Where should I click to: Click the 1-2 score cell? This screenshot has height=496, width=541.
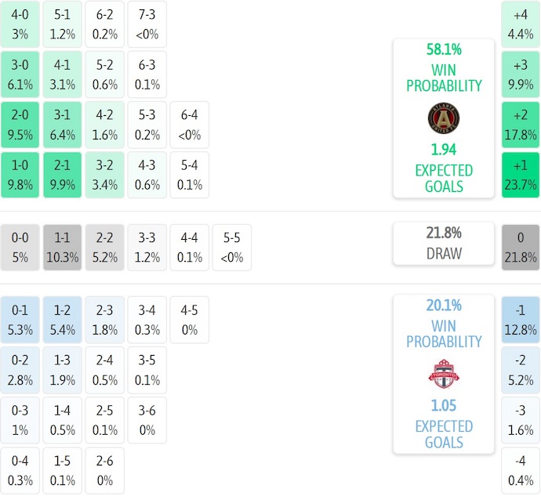[62, 320]
